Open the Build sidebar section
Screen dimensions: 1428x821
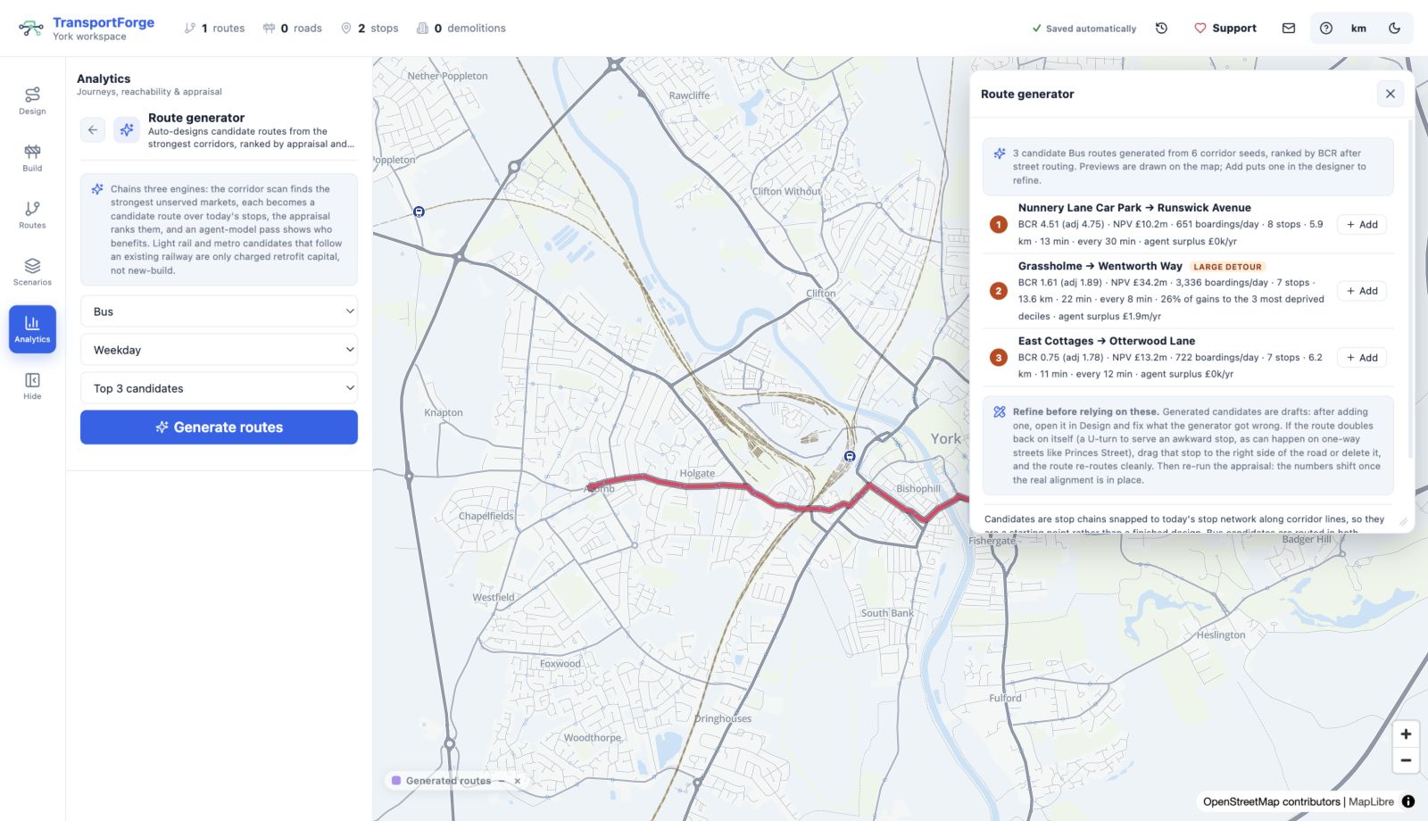32,157
